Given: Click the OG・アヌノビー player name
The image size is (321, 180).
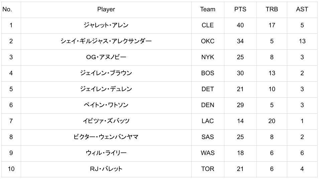Looking at the screenshot, I should 106,57.
